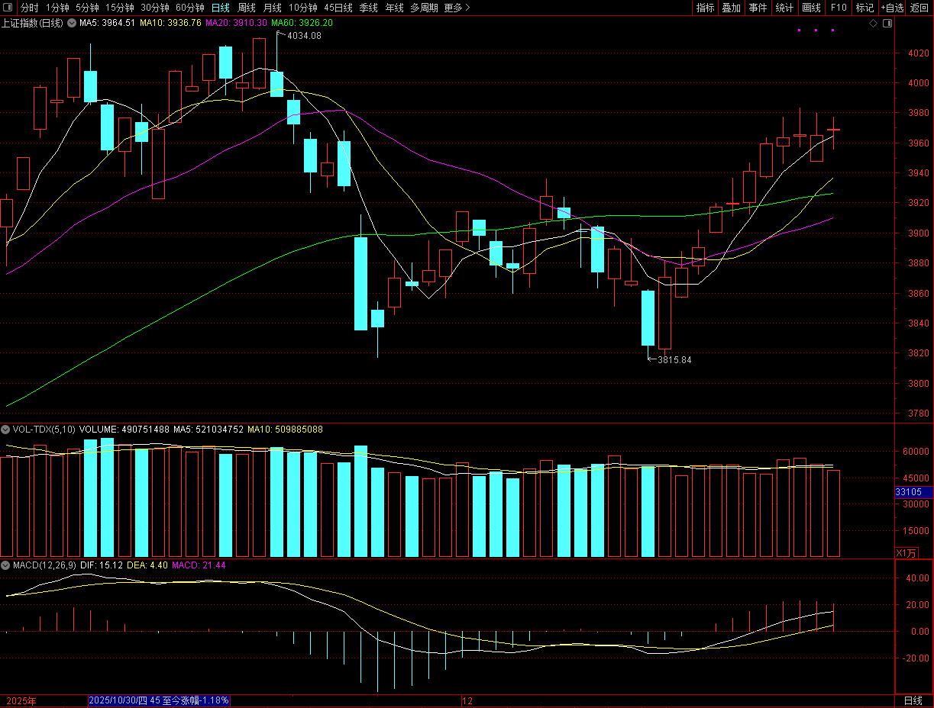Expand the MACD indicator dropdown arrow
Screen dimensions: 934x708
(x=6, y=565)
